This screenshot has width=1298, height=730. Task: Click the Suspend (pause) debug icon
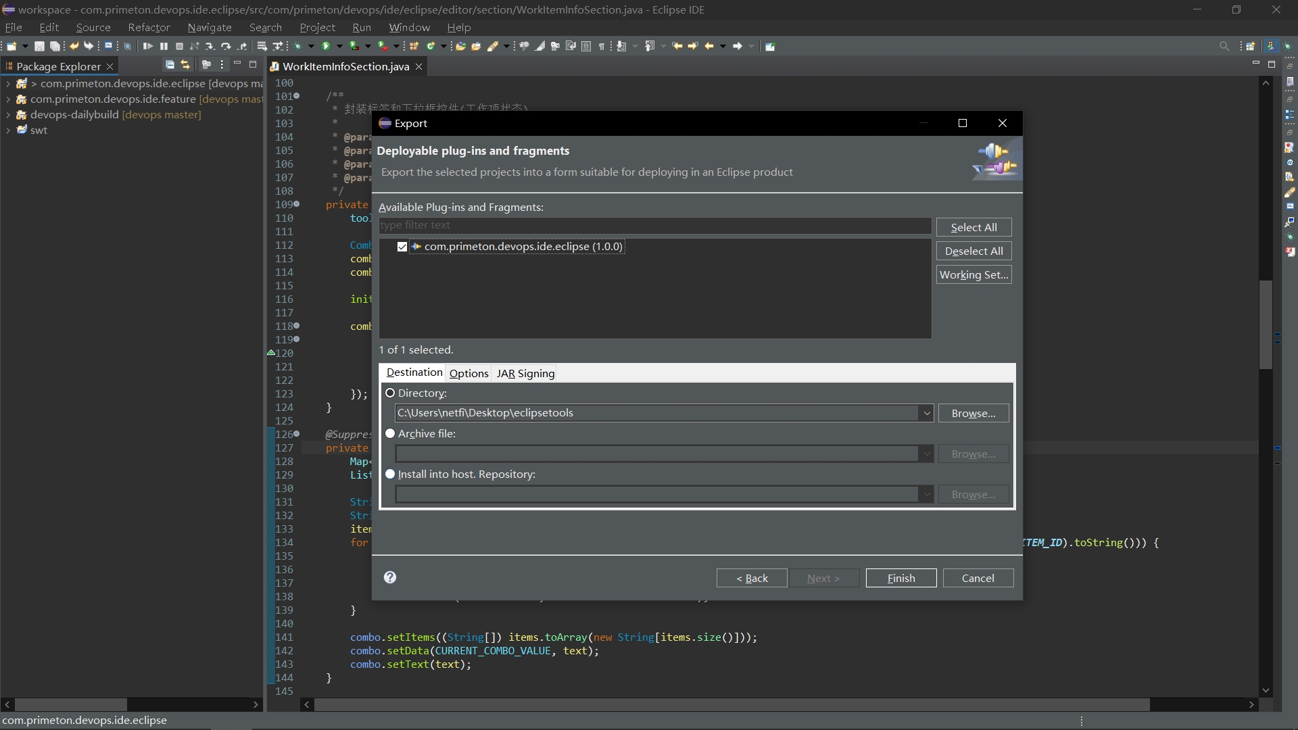[x=164, y=46]
